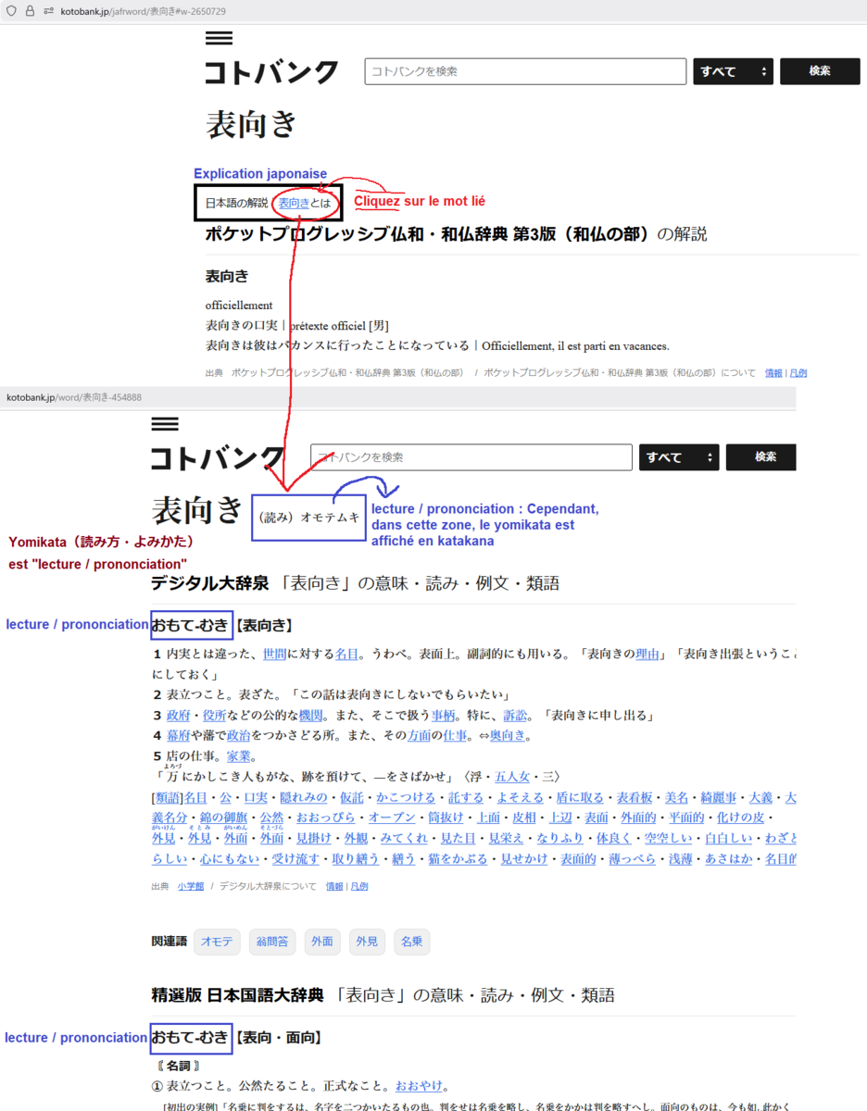The image size is (867, 1111).
Task: Click the コトバンク logo on the upper page
Action: point(271,72)
